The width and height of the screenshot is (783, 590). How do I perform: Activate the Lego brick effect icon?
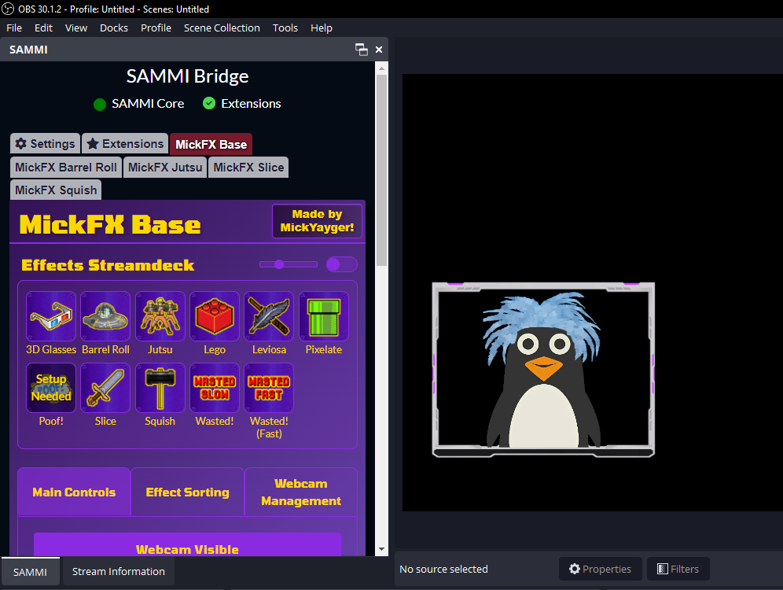[x=215, y=316]
